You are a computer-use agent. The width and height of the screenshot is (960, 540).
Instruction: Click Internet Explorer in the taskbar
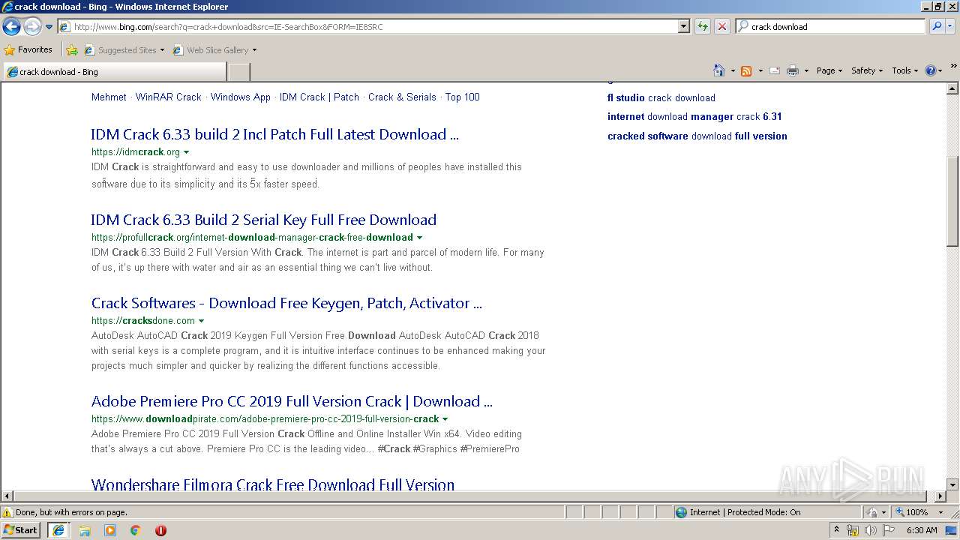[58, 529]
